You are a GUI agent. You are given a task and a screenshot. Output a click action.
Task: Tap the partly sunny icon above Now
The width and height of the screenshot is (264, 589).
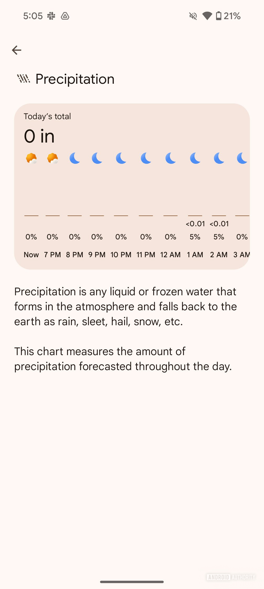[x=31, y=159]
